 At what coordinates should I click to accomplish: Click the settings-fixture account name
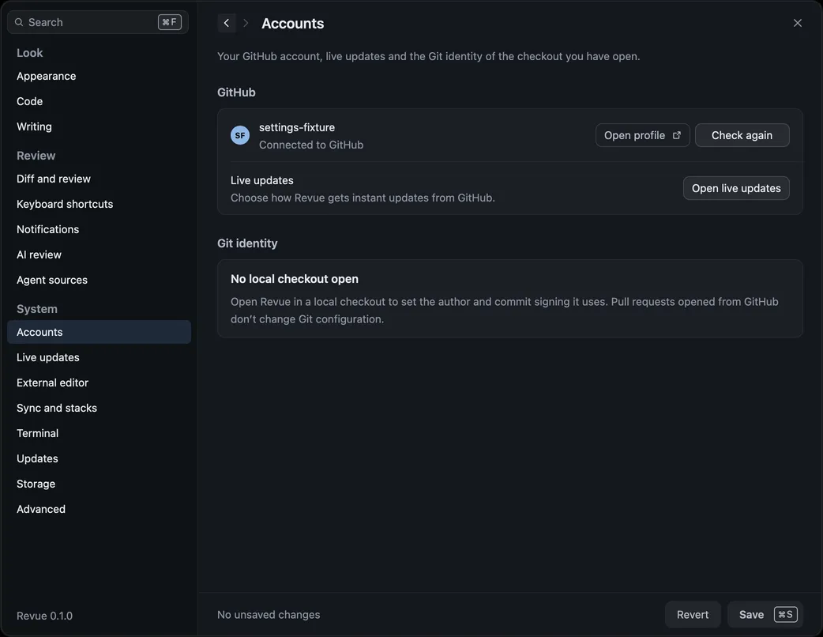click(x=296, y=127)
